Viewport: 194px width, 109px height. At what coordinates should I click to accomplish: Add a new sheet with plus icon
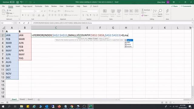pyautogui.click(x=38, y=100)
